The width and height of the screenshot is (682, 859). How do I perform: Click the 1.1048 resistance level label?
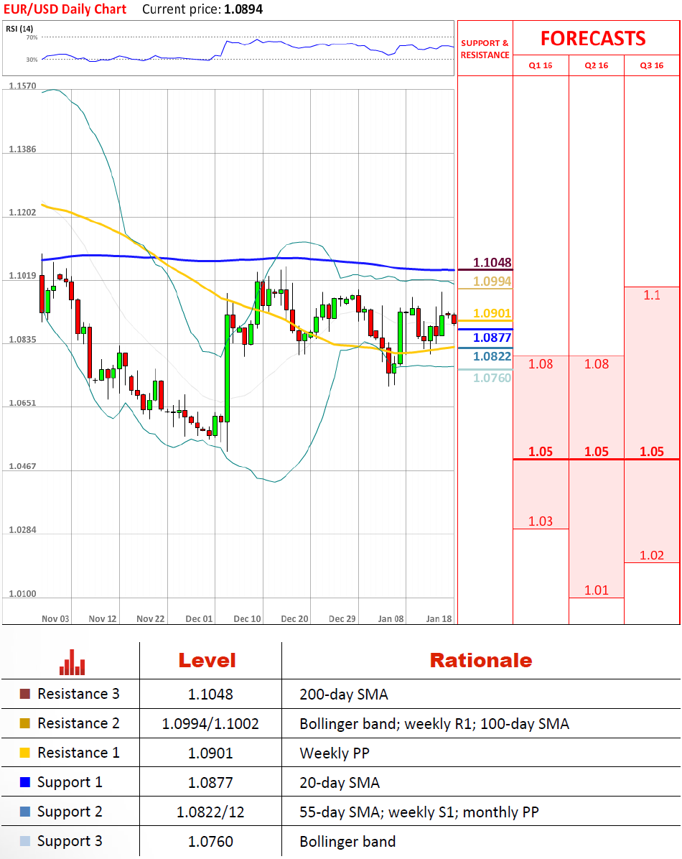(492, 262)
